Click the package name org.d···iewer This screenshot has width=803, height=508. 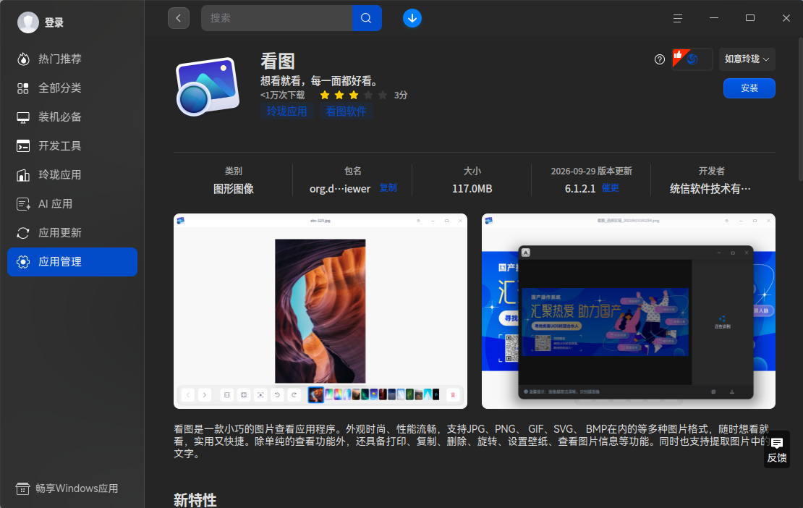[340, 189]
